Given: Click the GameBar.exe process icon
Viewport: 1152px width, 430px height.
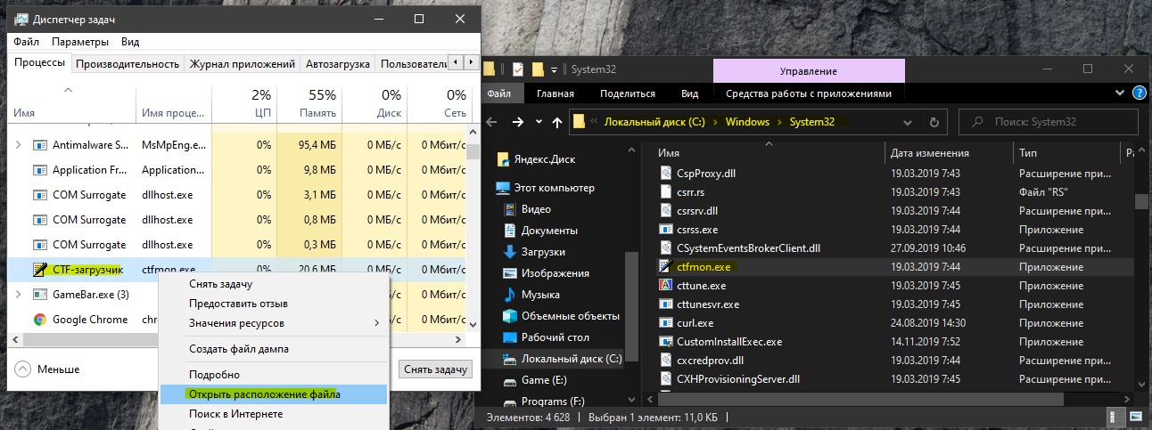Looking at the screenshot, I should [41, 295].
